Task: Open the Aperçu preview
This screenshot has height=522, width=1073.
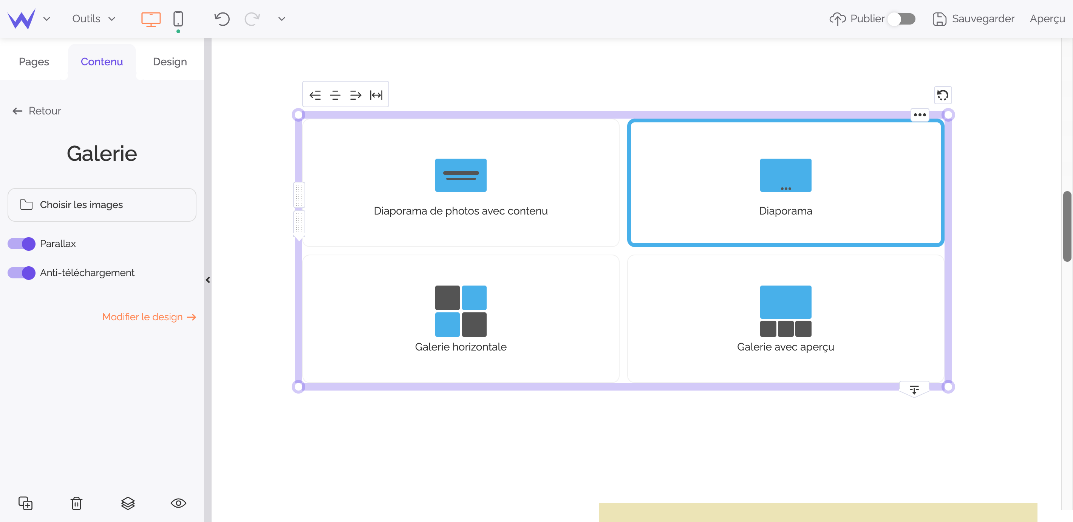Action: pos(1047,19)
